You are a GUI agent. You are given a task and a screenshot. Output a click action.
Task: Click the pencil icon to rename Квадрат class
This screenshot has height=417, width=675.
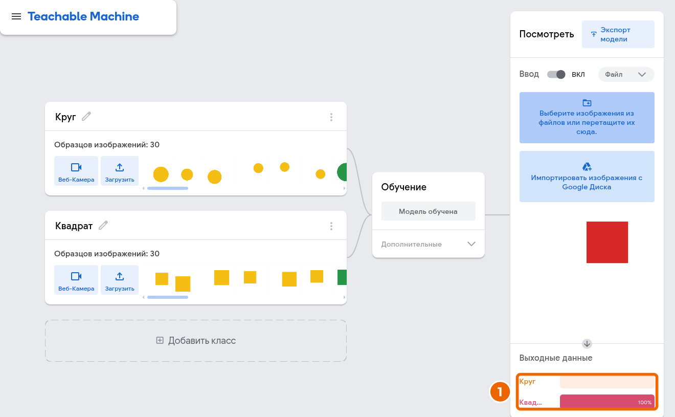103,225
